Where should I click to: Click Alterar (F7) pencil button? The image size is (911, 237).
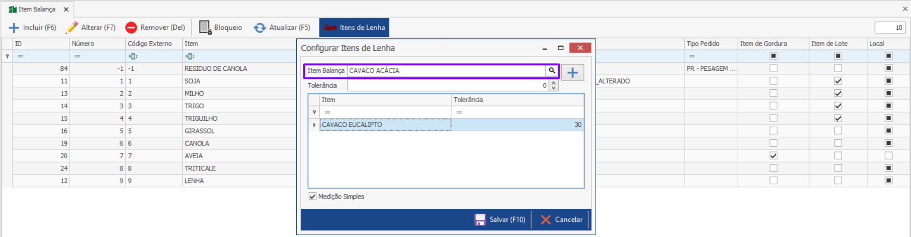click(x=91, y=28)
